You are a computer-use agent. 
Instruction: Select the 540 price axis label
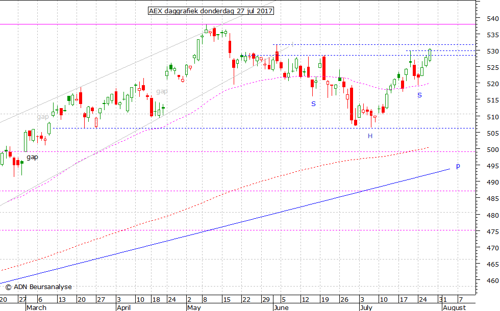(x=493, y=18)
